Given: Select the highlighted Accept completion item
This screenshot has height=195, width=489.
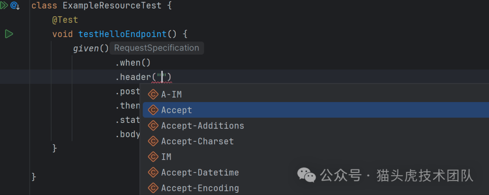Looking at the screenshot, I should [177, 110].
